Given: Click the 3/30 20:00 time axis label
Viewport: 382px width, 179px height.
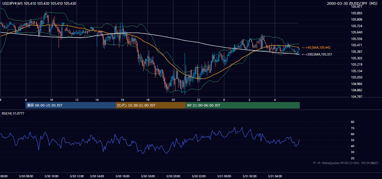Looking at the screenshot, I should [173, 176].
